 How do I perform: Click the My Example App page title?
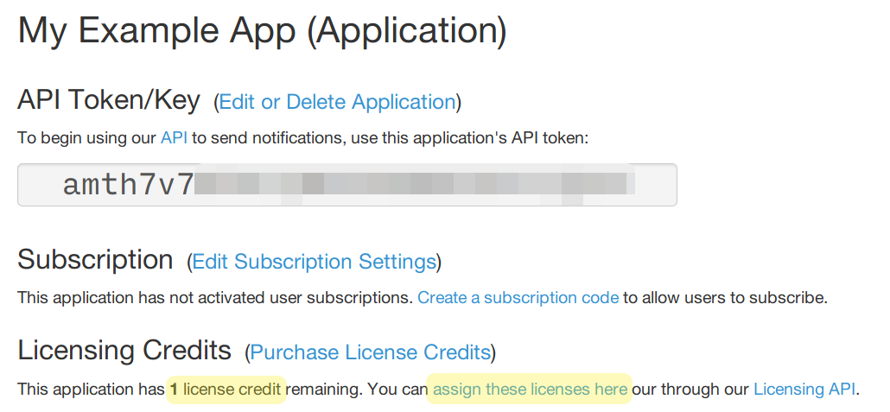pyautogui.click(x=262, y=31)
